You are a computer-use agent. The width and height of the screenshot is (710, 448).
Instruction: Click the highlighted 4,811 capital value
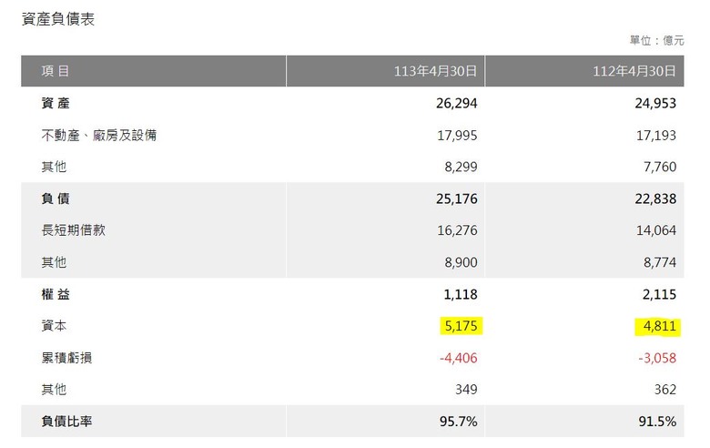pos(659,326)
